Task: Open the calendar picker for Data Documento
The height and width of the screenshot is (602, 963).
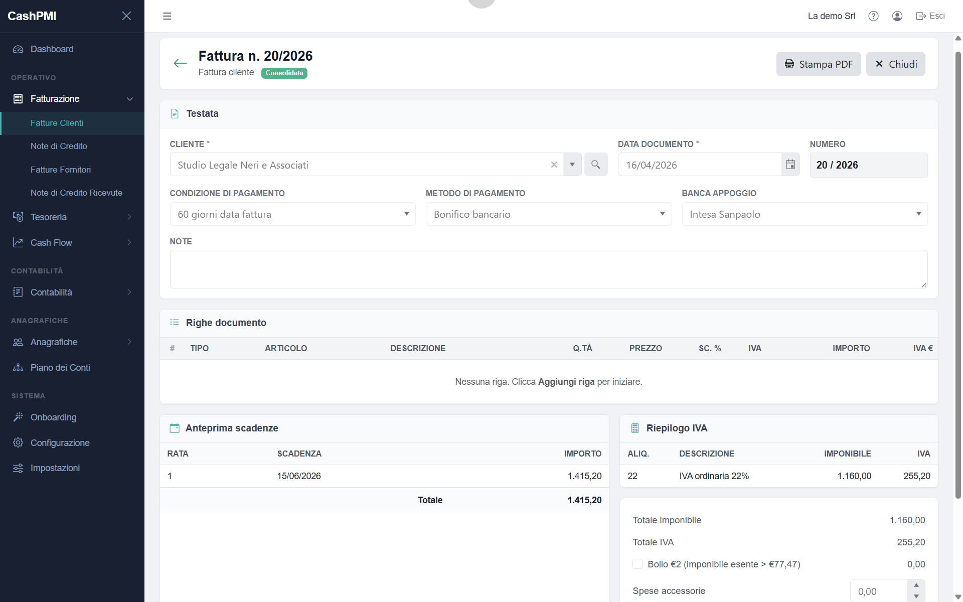Action: click(x=790, y=165)
